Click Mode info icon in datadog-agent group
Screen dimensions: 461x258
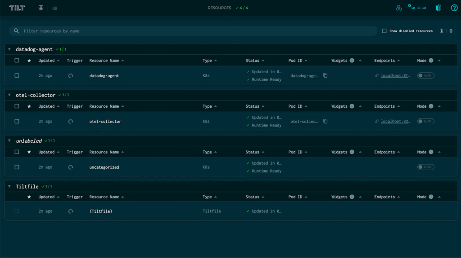tap(431, 61)
